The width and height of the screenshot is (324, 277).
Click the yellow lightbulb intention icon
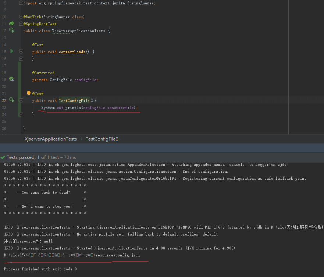(29, 94)
